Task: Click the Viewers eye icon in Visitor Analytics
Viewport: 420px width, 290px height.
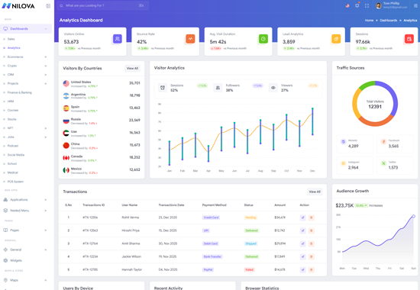Action: [x=273, y=88]
